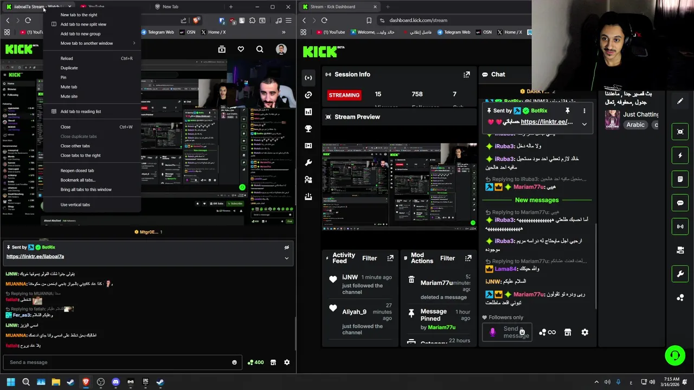Click the stream broadcast icon atop dashboard sidebar
The height and width of the screenshot is (390, 694).
[x=309, y=77]
